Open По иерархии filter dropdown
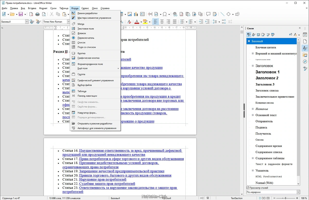This screenshot has width=309, height=200. tap(298, 192)
